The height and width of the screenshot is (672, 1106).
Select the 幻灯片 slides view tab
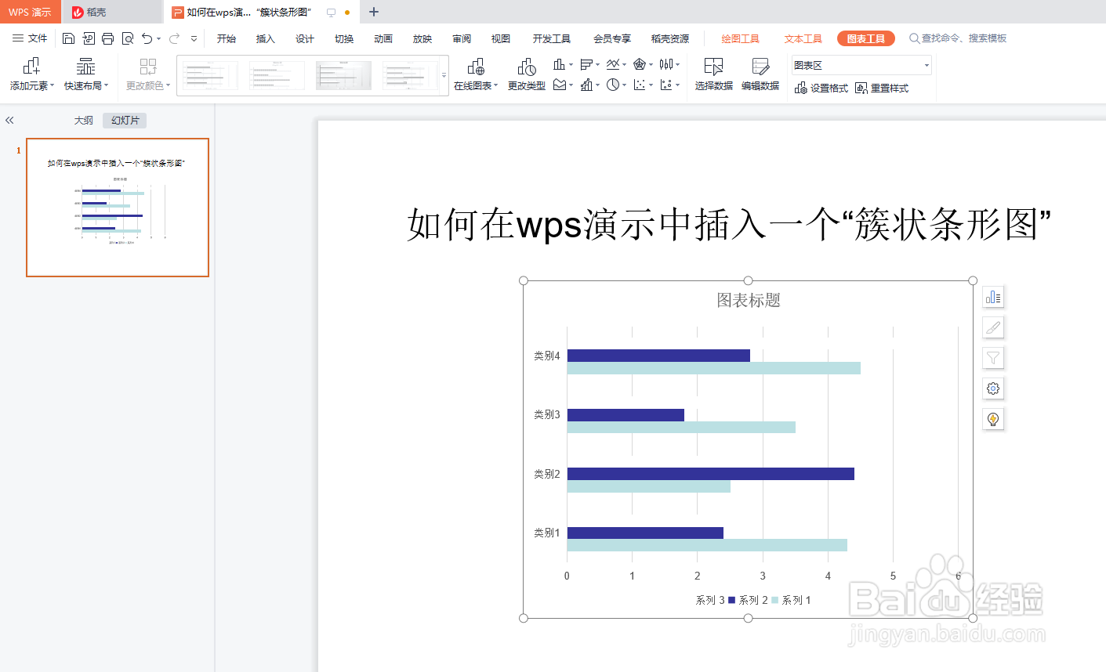[125, 121]
